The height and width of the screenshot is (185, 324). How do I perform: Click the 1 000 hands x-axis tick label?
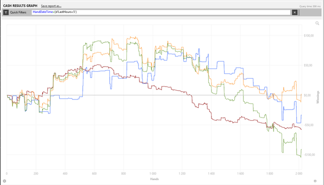(x=153, y=173)
